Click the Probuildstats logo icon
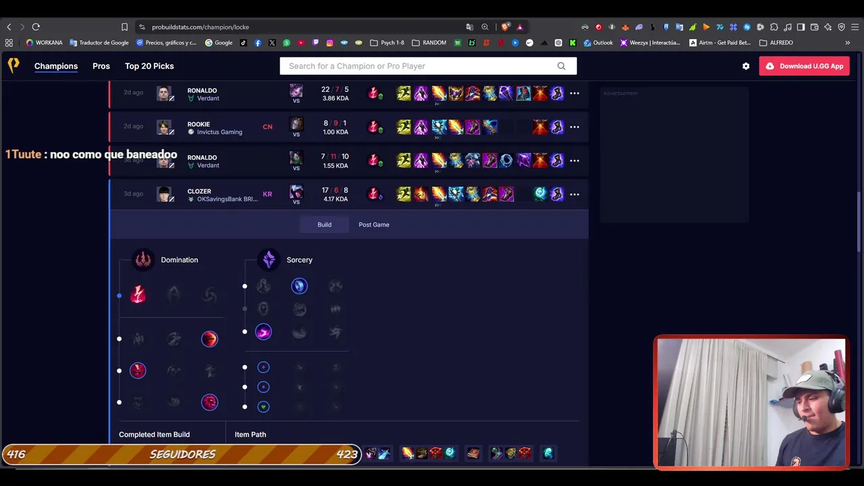This screenshot has width=864, height=486. click(13, 65)
